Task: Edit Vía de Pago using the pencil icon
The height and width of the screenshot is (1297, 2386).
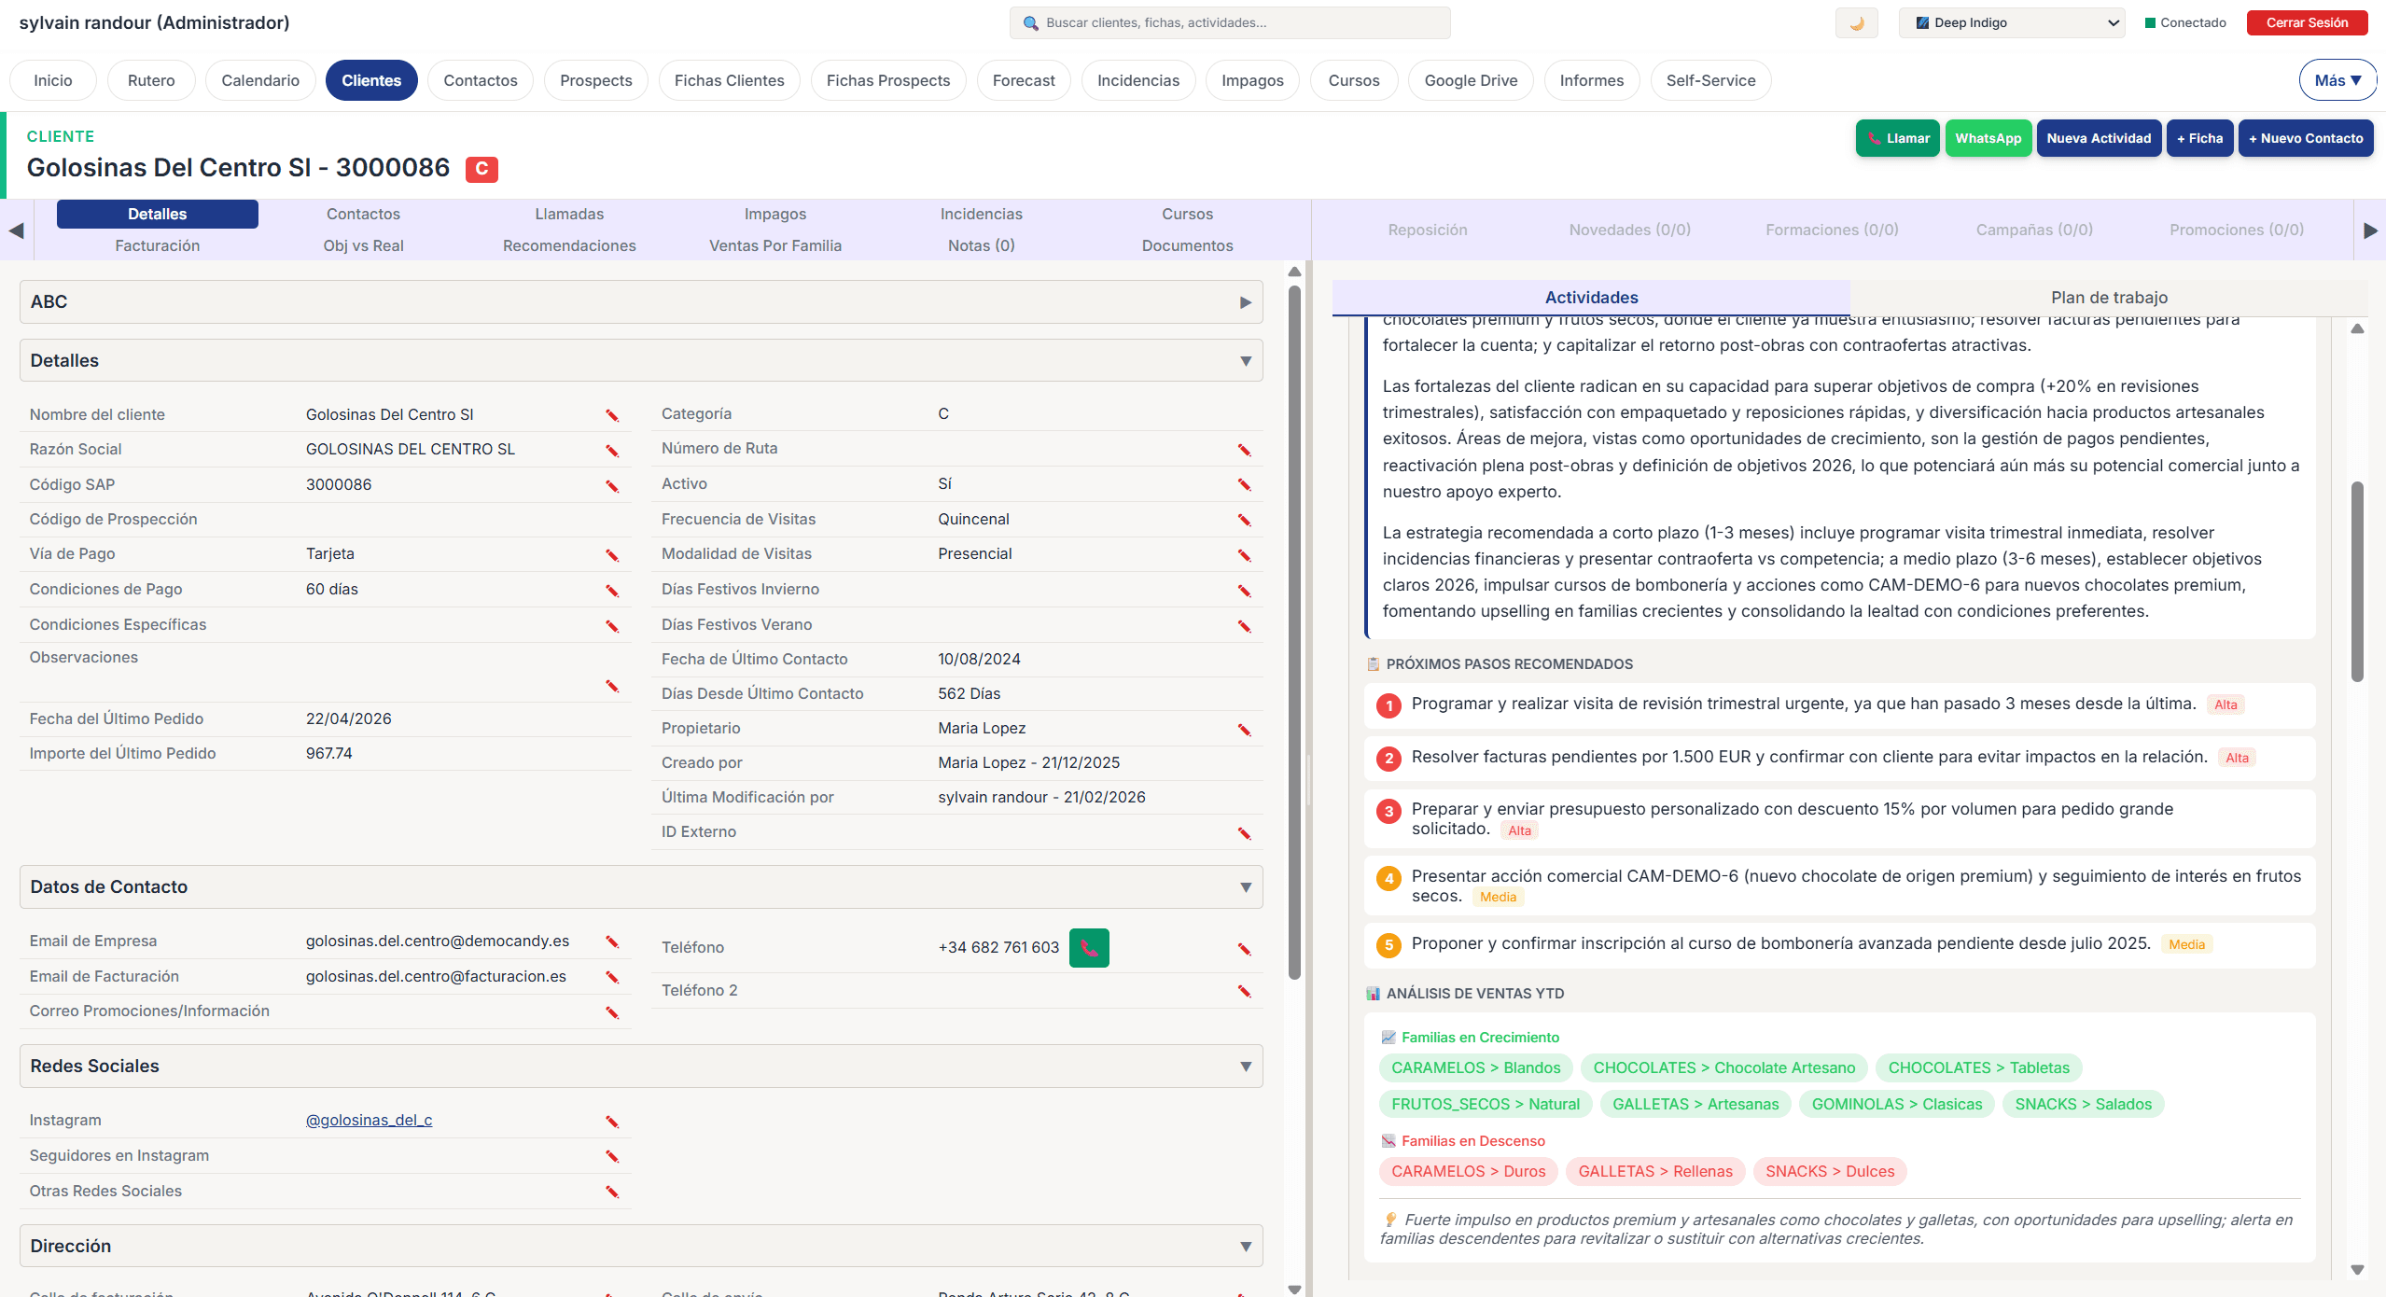Action: coord(612,555)
